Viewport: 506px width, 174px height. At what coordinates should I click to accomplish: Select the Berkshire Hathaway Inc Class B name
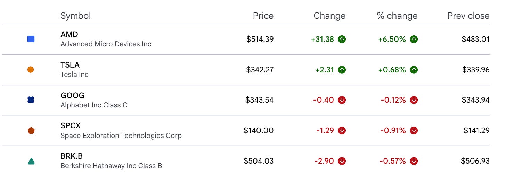click(x=111, y=166)
